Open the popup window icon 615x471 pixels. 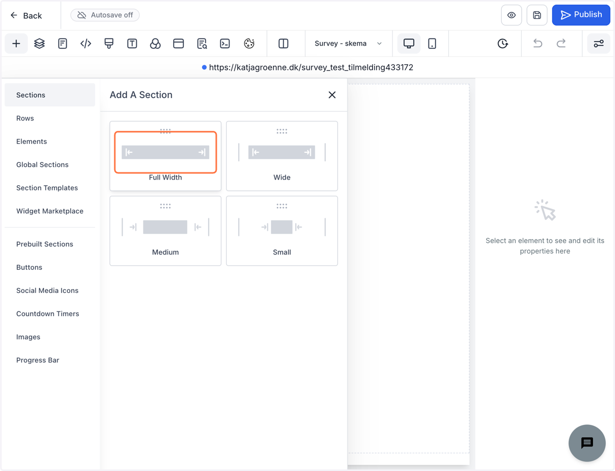178,44
